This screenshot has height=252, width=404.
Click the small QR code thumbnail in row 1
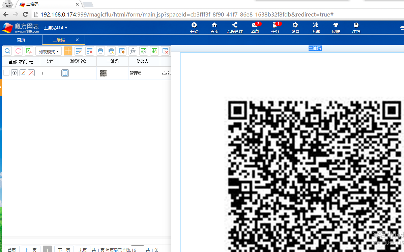coord(103,73)
